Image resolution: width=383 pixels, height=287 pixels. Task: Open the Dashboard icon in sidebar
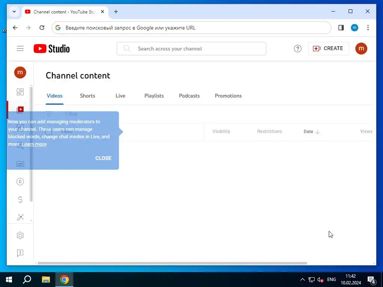point(20,92)
